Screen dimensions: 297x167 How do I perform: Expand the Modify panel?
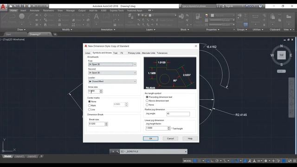[x=67, y=30]
